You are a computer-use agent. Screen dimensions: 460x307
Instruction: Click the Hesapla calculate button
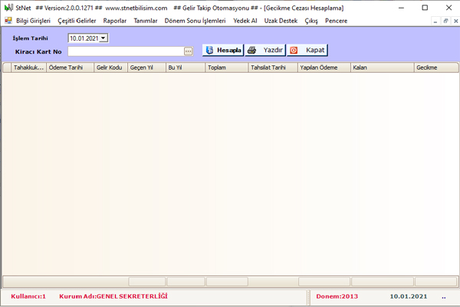pyautogui.click(x=223, y=50)
